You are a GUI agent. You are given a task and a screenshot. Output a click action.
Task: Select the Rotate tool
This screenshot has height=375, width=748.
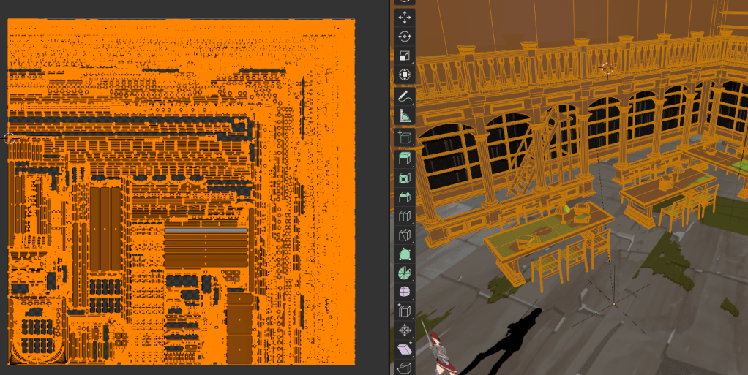404,37
